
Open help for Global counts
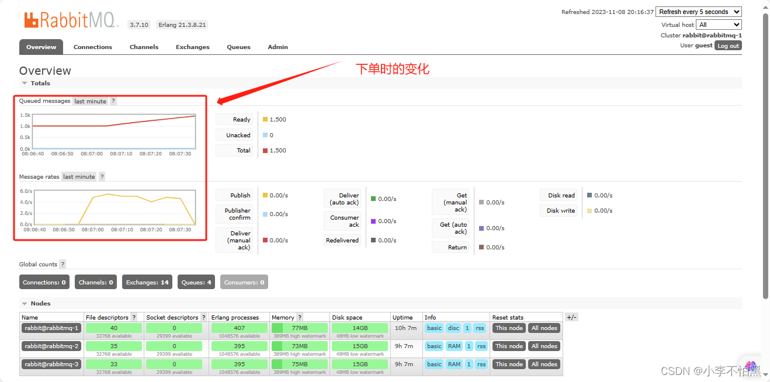(x=63, y=264)
